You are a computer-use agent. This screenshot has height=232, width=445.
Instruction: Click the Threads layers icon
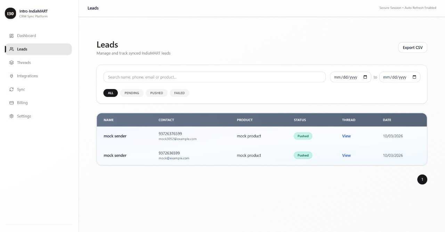point(11,63)
